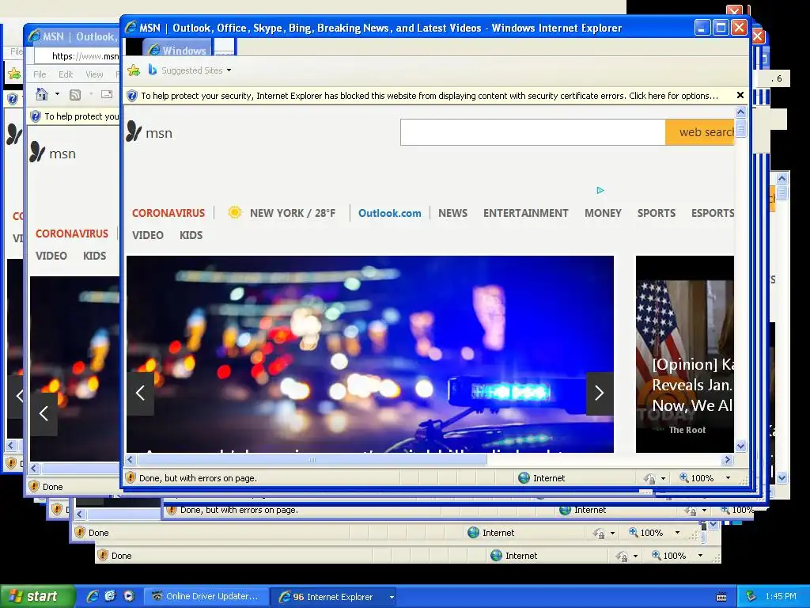
Task: Expand the front window's zoom level dropdown arrow
Action: coord(728,477)
